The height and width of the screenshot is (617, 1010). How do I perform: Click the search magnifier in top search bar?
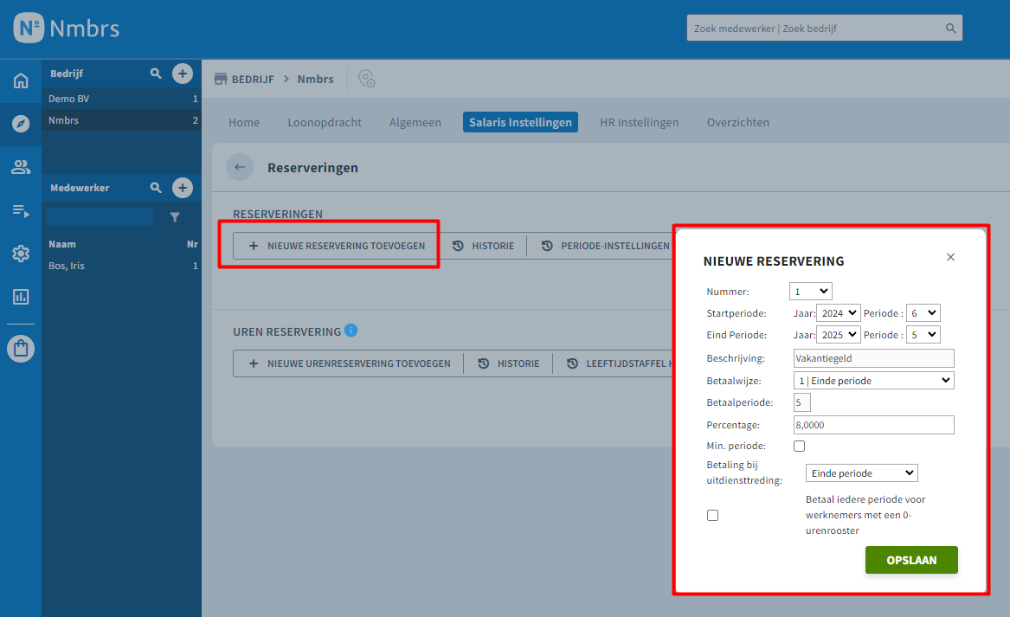click(950, 29)
